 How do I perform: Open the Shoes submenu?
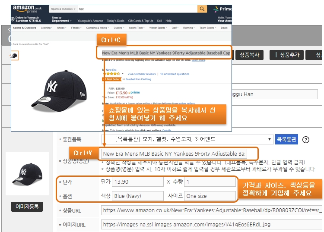coord(62,28)
